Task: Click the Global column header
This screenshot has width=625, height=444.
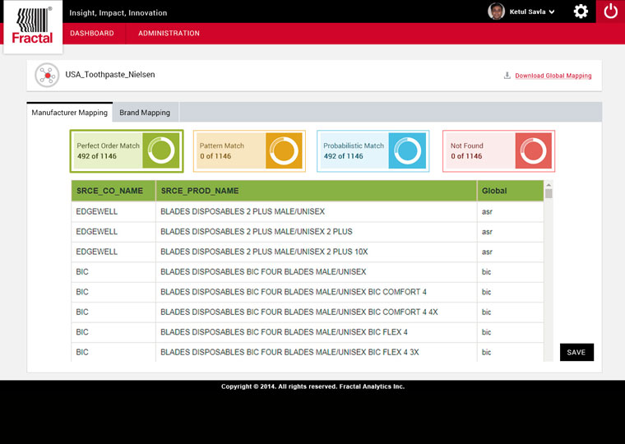Action: pyautogui.click(x=510, y=191)
